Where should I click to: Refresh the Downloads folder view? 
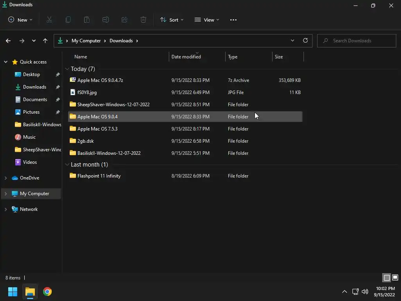pos(305,40)
